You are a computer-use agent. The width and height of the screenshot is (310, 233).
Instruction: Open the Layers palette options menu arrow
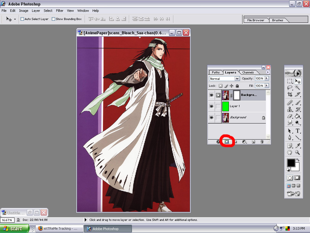click(268, 72)
